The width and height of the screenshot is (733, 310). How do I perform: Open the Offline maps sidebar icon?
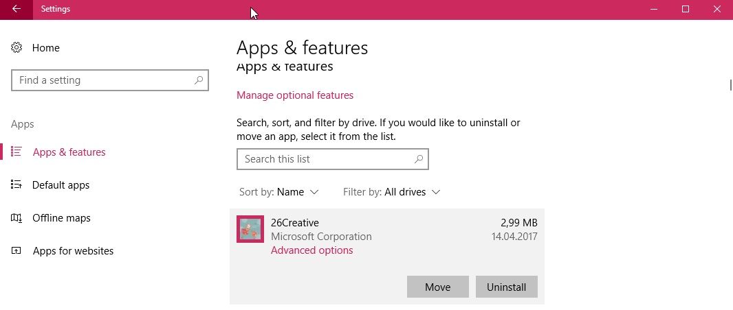click(x=17, y=218)
